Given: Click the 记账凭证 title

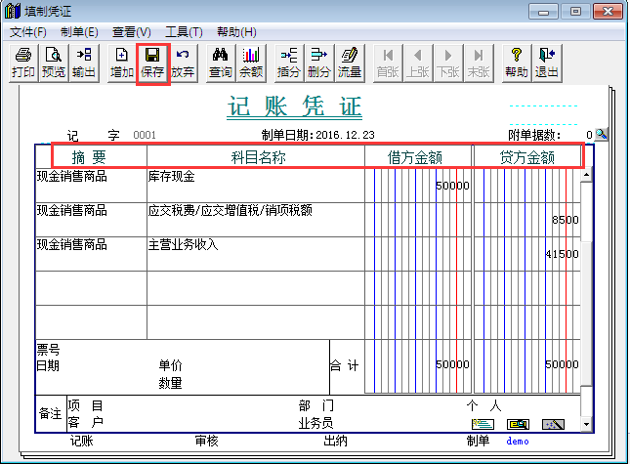Looking at the screenshot, I should [x=295, y=106].
